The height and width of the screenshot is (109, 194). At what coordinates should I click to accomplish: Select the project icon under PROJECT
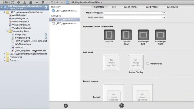[53, 11]
